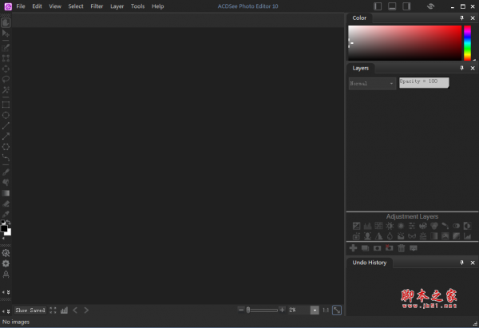Screen dimensions: 479x328
Task: Open the File menu
Action: (21, 6)
